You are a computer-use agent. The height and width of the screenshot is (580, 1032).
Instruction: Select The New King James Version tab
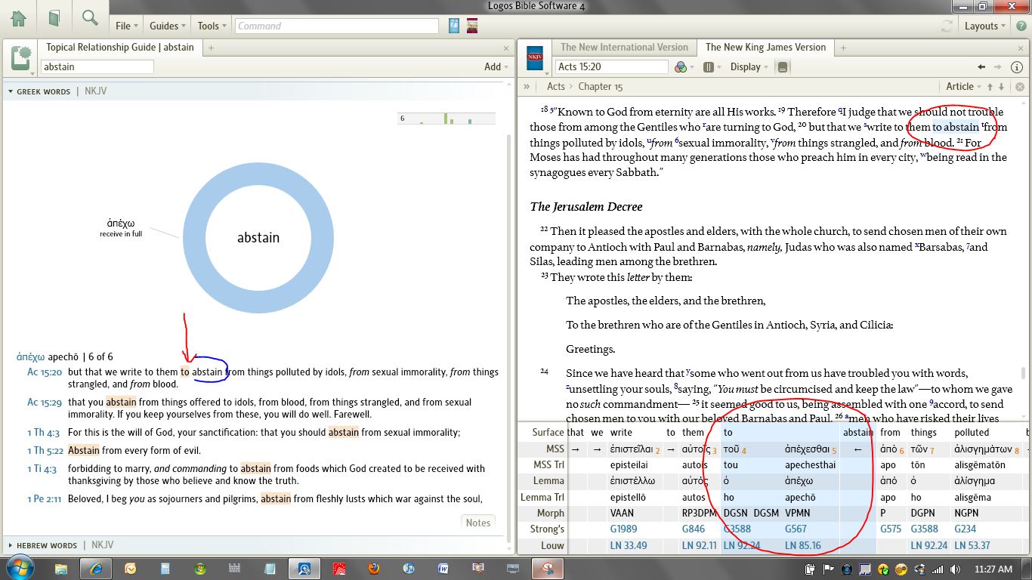pos(765,47)
